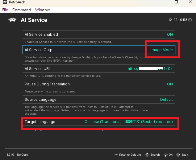Viewport: 196px width, 160px height.
Task: Open the File menu
Action: (5, 10)
